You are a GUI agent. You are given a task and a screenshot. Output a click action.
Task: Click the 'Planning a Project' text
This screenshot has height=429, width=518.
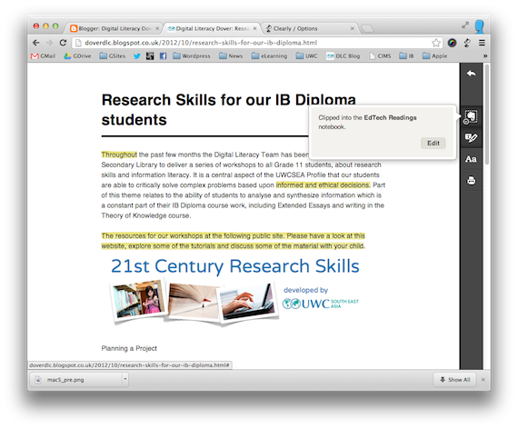[x=129, y=348]
